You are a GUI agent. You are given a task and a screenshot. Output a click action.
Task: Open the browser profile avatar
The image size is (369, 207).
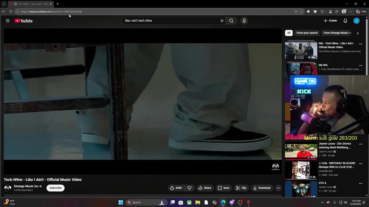(x=344, y=11)
